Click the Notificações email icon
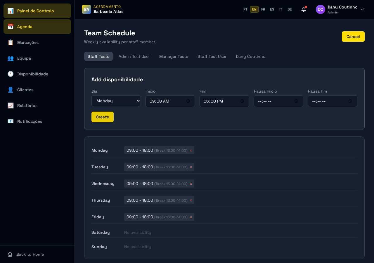This screenshot has height=263, width=374. click(x=11, y=121)
